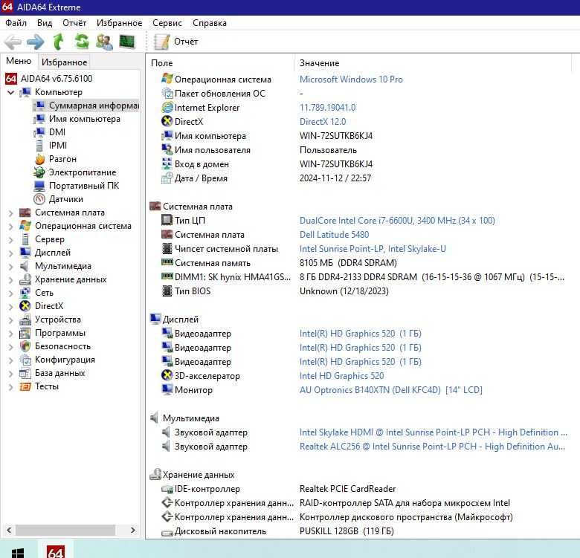This screenshot has width=580, height=558.
Task: Open the Файл menu
Action: pyautogui.click(x=16, y=23)
